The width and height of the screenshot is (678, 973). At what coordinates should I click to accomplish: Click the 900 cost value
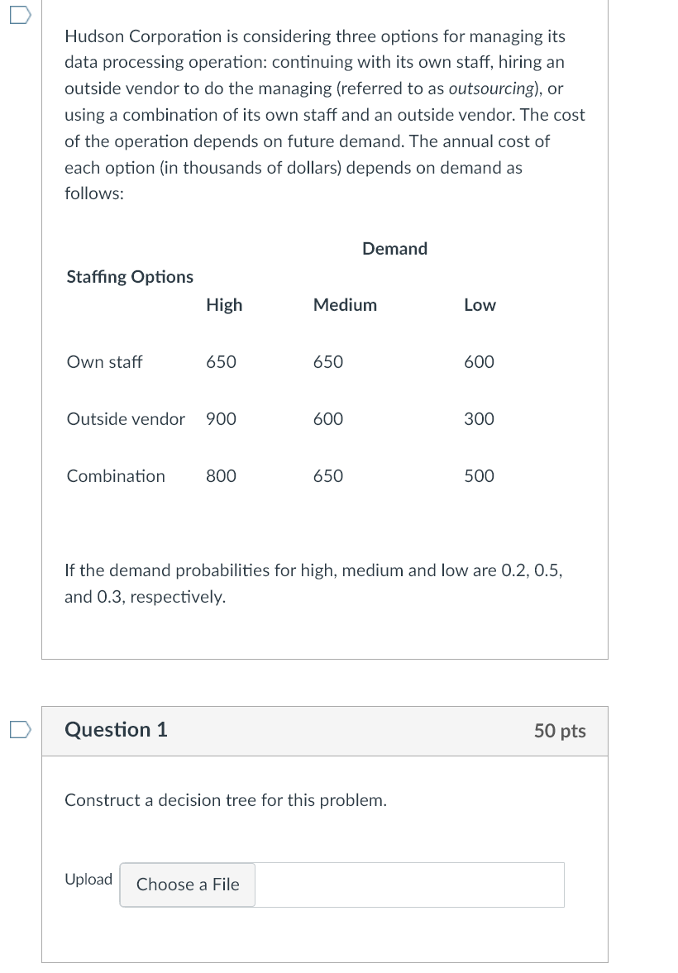221,419
